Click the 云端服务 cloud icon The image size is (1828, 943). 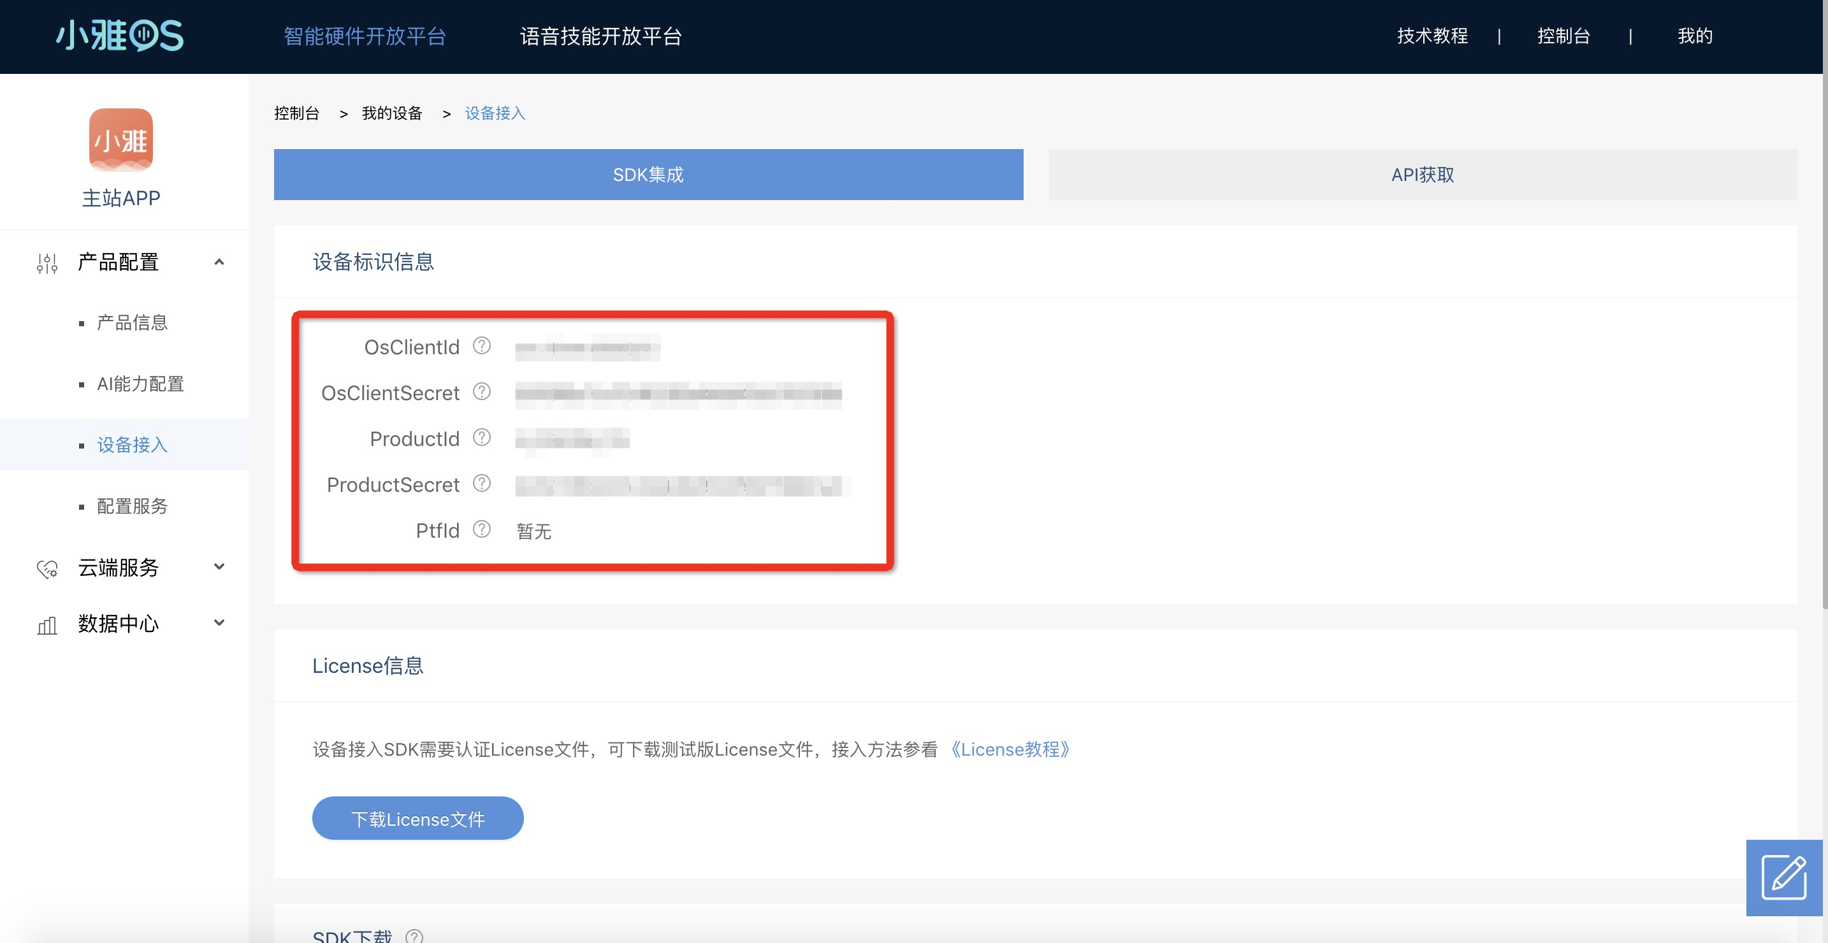[x=47, y=568]
